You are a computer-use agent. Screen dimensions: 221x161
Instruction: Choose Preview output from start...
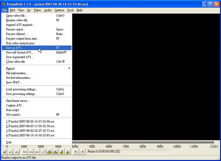tap(37, 39)
